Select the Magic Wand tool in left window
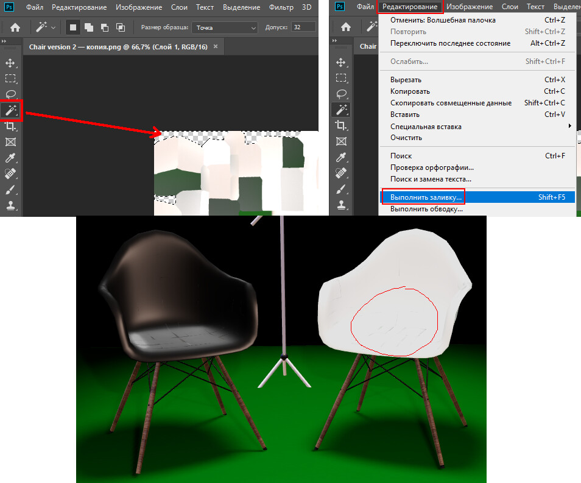 pyautogui.click(x=11, y=110)
